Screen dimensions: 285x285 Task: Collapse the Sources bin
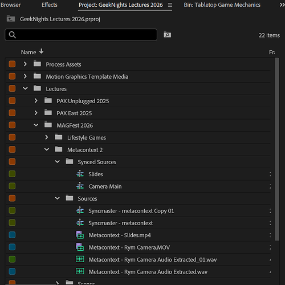coord(58,198)
